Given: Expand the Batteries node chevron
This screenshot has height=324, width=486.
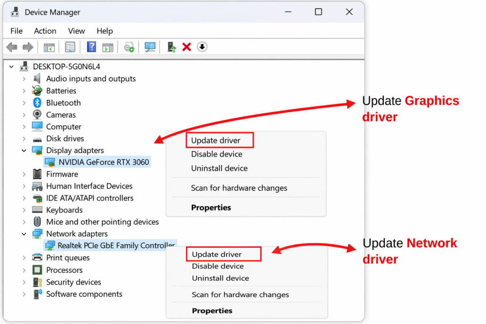Looking at the screenshot, I should point(24,91).
